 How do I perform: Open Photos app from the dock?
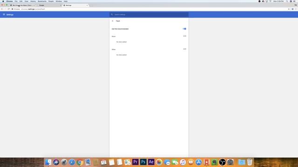click(x=159, y=162)
